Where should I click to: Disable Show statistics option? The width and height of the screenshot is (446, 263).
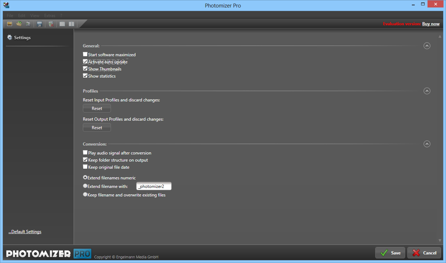click(x=85, y=76)
